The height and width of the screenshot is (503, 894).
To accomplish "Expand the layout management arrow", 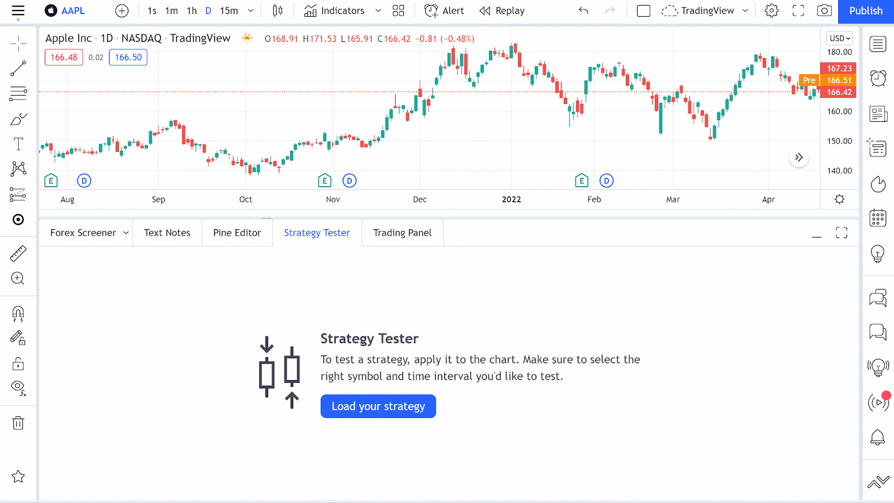I will pos(745,11).
